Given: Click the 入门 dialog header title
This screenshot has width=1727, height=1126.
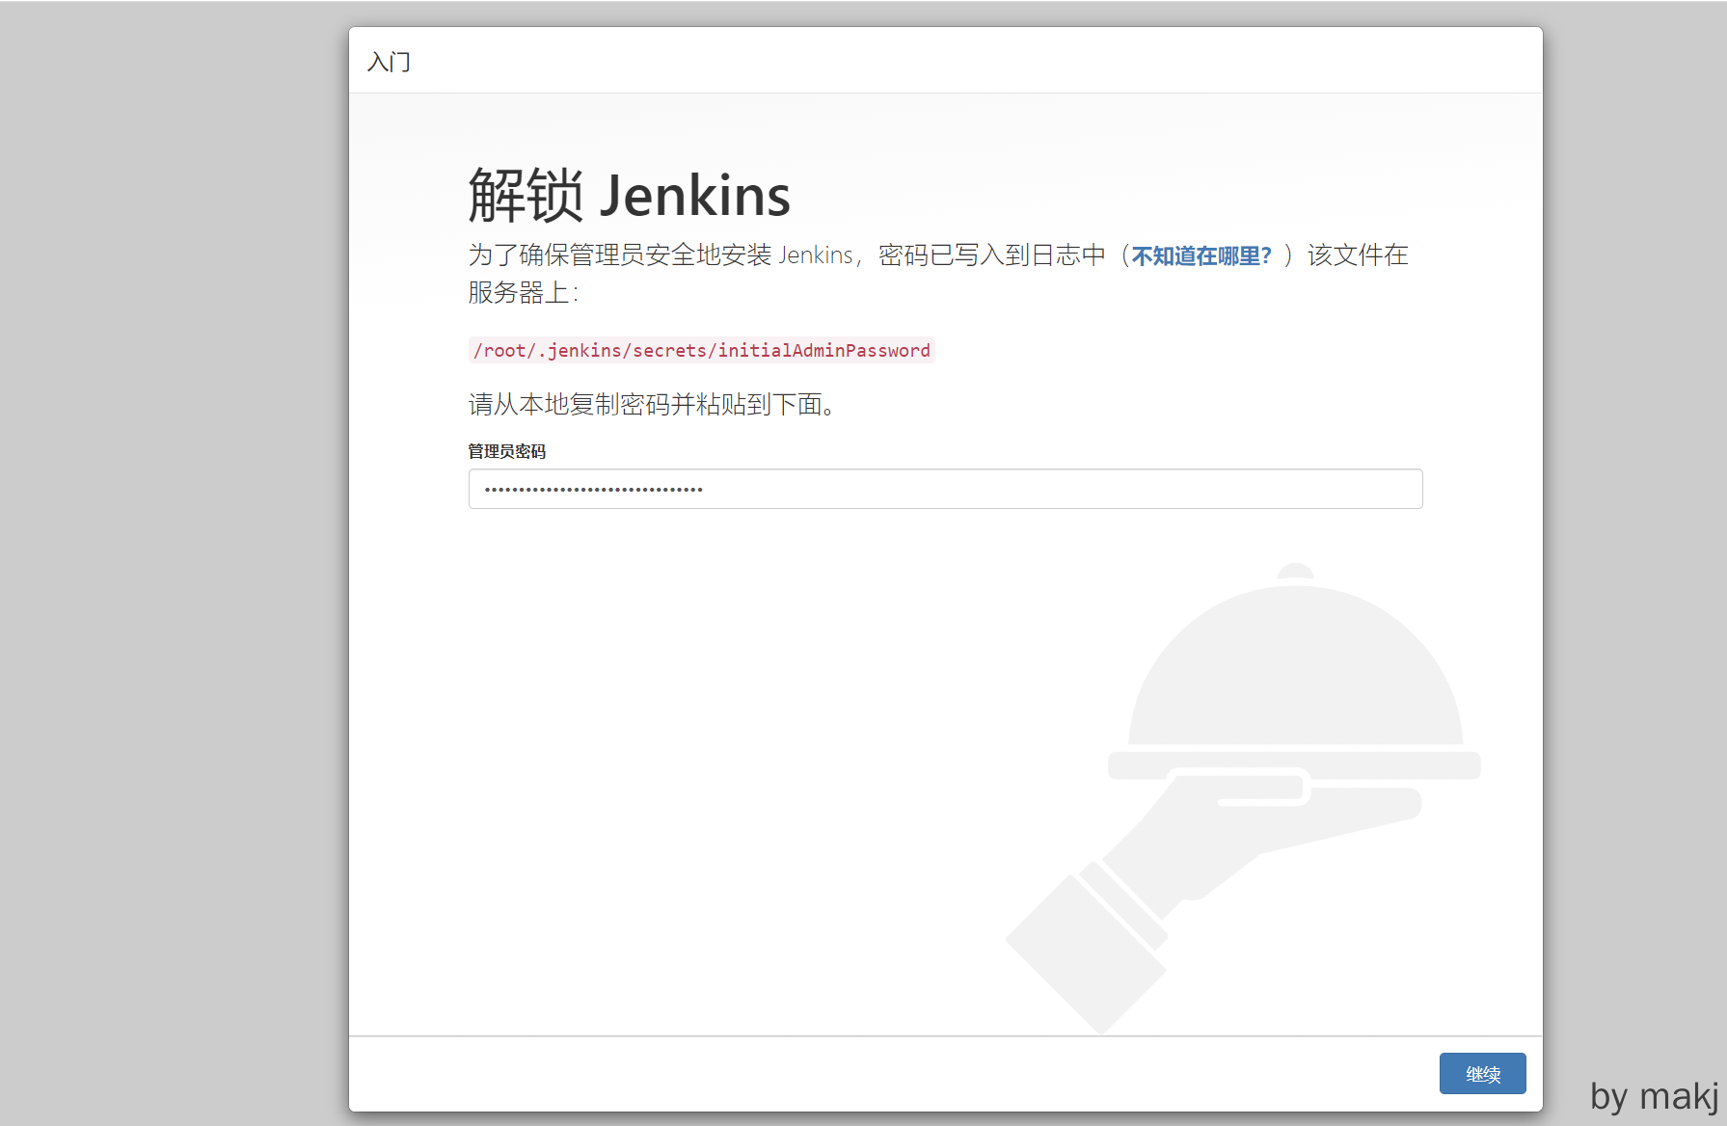Looking at the screenshot, I should click(389, 62).
